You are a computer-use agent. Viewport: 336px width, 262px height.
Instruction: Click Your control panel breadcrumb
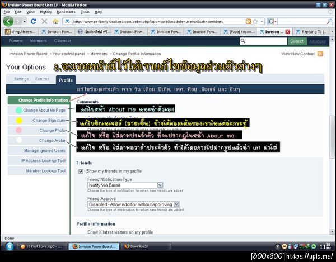coord(68,54)
